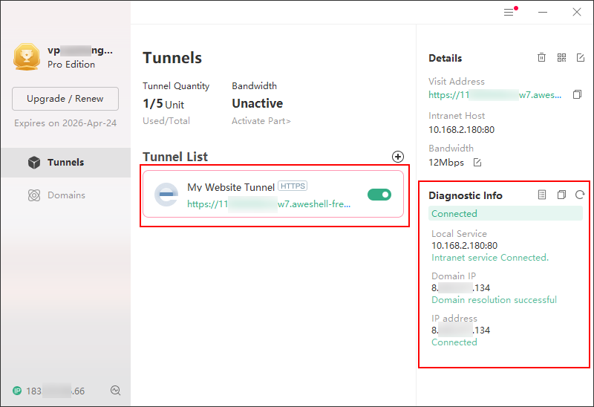Click the HTTPS protocol tag
Image resolution: width=594 pixels, height=407 pixels.
point(293,186)
